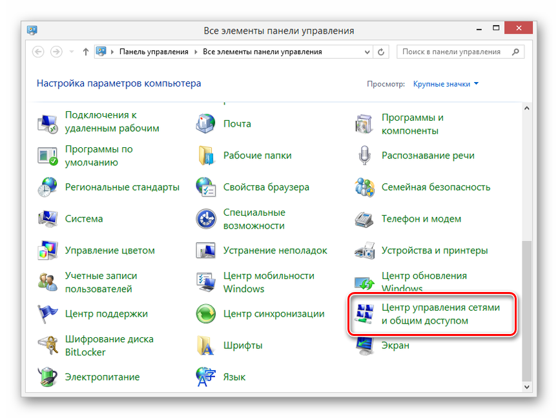Open the Рабочие папки folder icon
Screen dimensions: 558x418
(x=205, y=156)
